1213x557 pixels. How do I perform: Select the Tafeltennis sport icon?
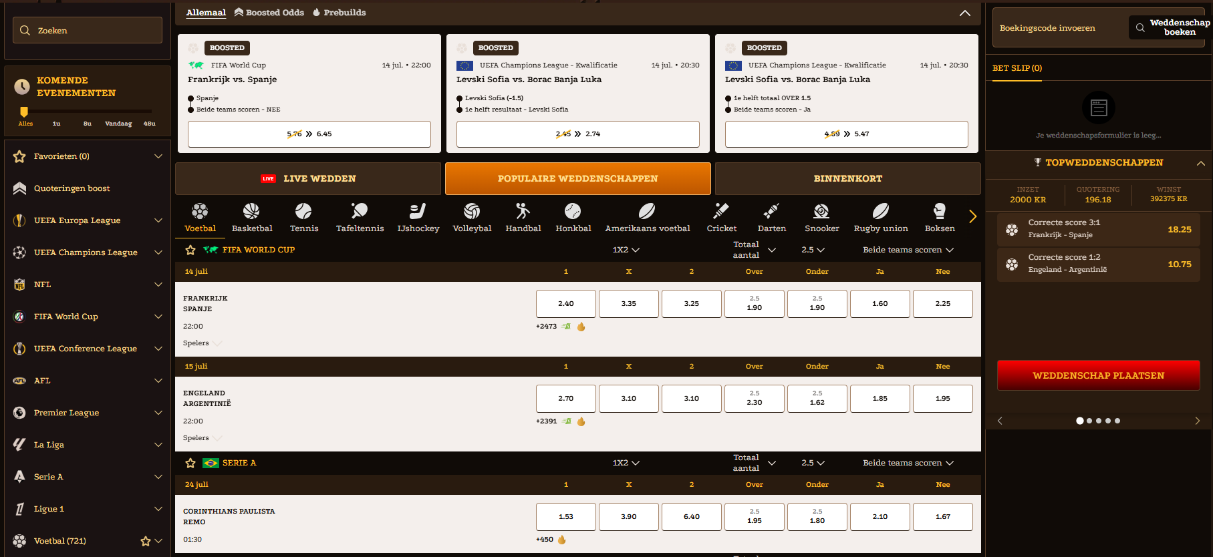point(360,211)
